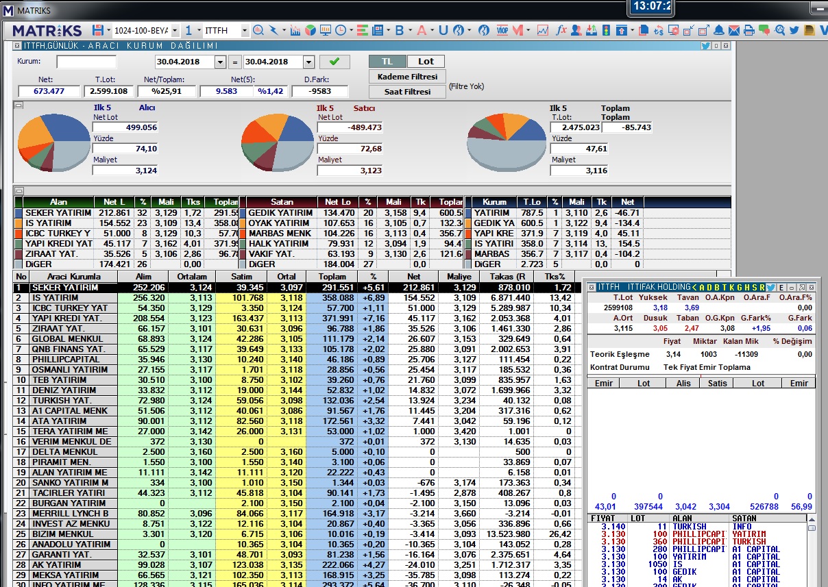Click the clock icon in toolbar

pyautogui.click(x=341, y=31)
